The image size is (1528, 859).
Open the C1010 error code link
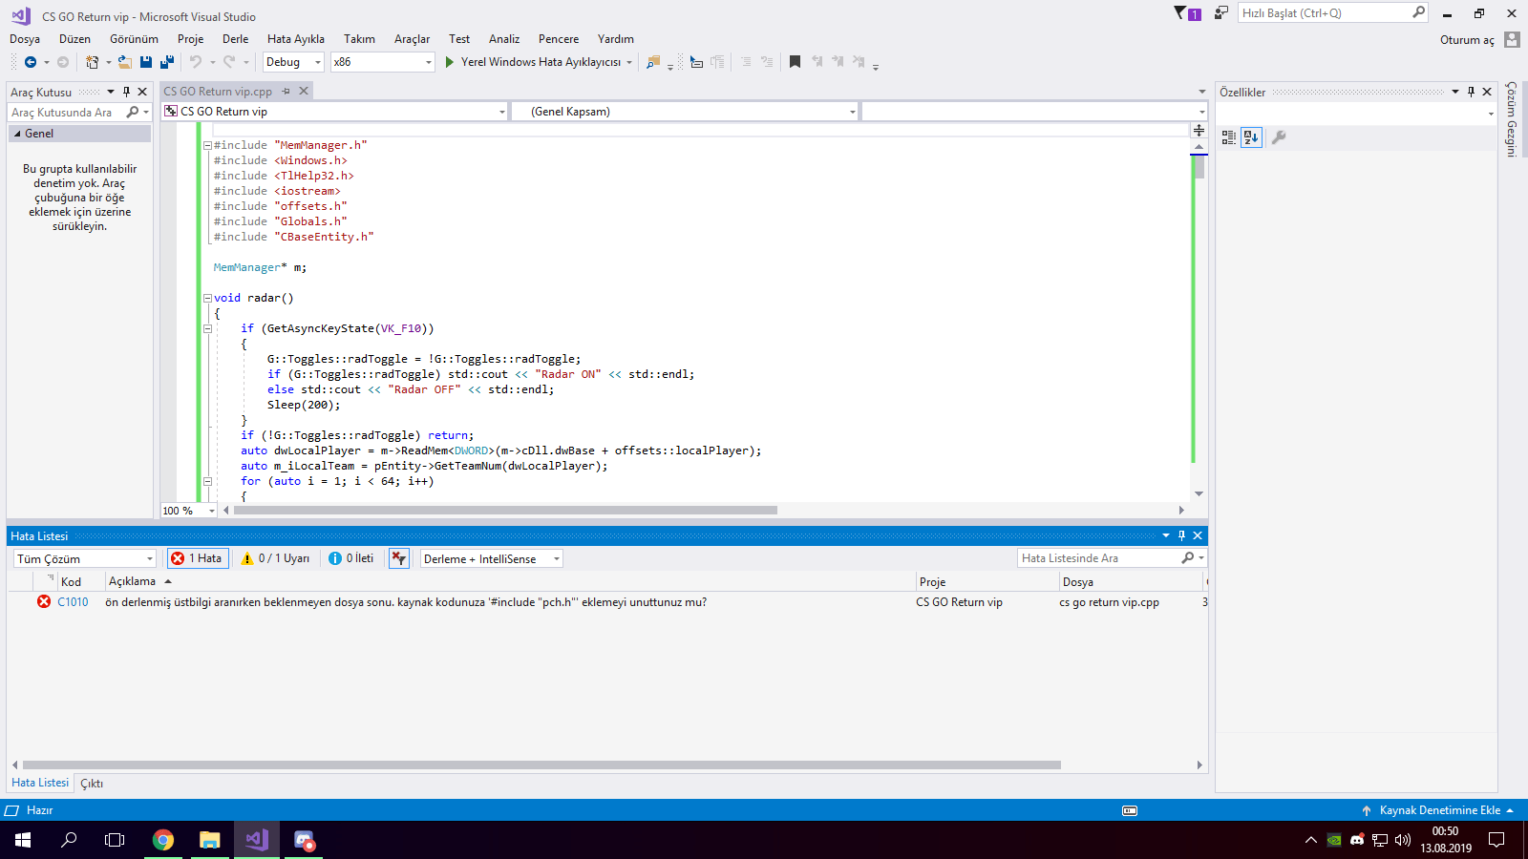click(73, 602)
